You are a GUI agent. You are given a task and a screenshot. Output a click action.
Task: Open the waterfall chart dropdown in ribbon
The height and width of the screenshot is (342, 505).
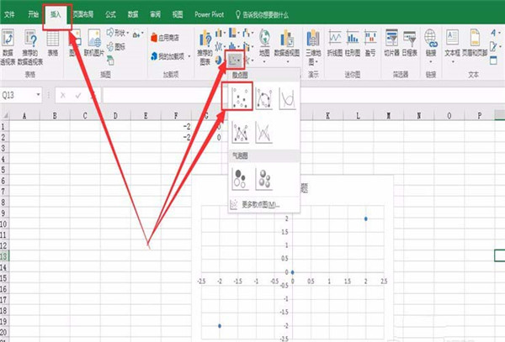click(x=248, y=33)
